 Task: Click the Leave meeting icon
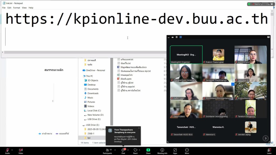pyautogui.click(x=269, y=150)
